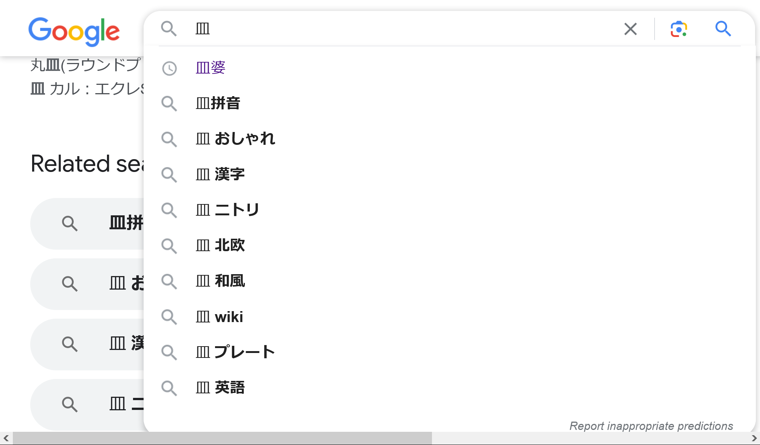Screen dimensions: 760x445
Task: Open fourth related search chip 皿 ニ
Action: [87, 405]
